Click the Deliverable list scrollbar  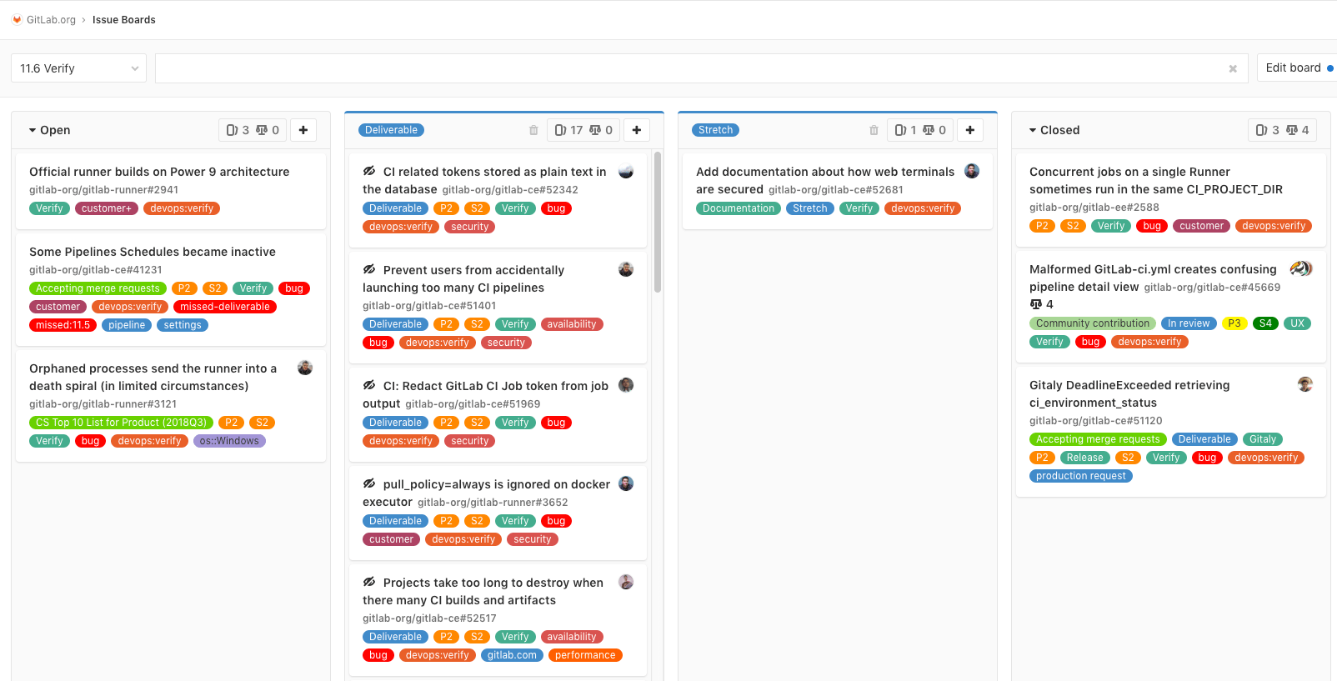coord(658,222)
